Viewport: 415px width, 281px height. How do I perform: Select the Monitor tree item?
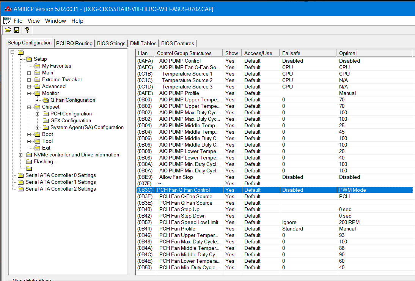pos(50,93)
